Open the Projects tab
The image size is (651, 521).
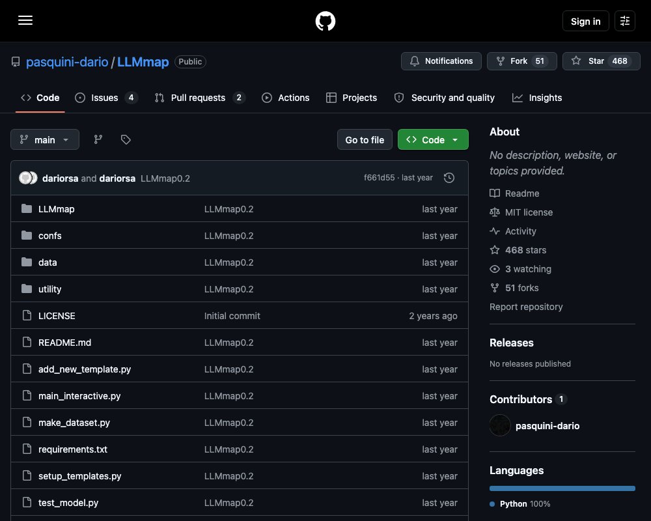pyautogui.click(x=352, y=98)
